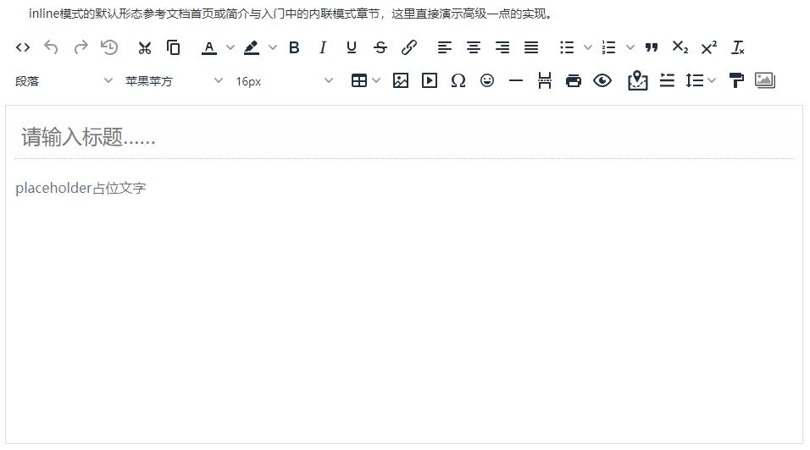Open the source code view
This screenshot has width=810, height=450.
click(x=23, y=47)
